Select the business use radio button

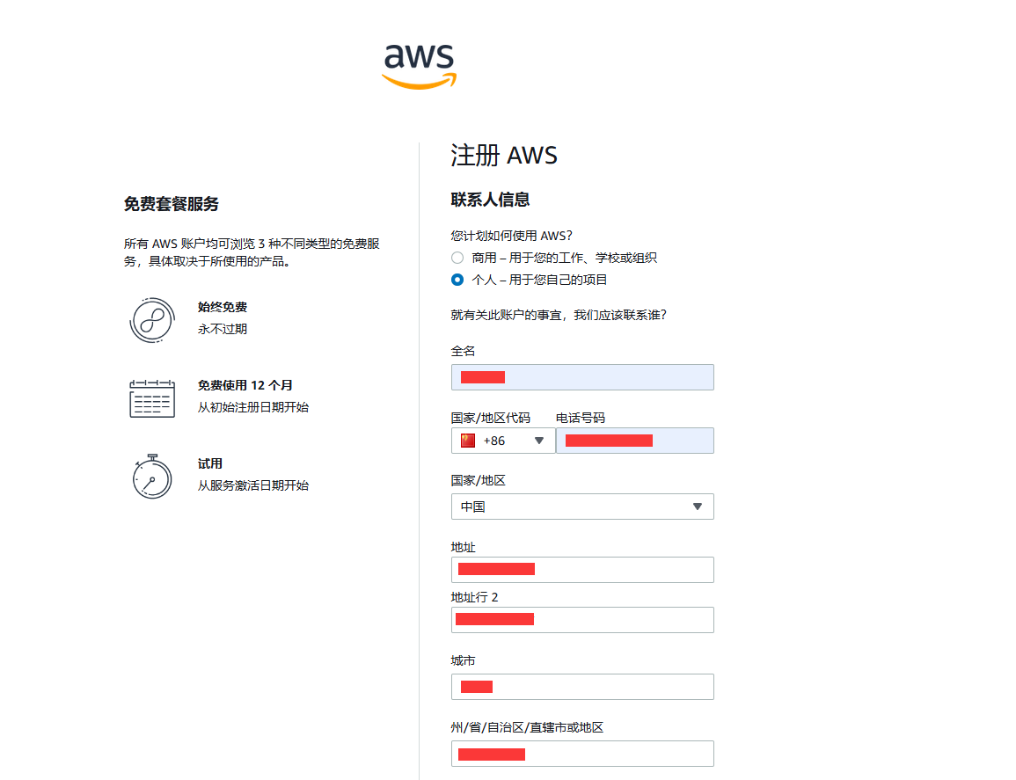tap(457, 258)
